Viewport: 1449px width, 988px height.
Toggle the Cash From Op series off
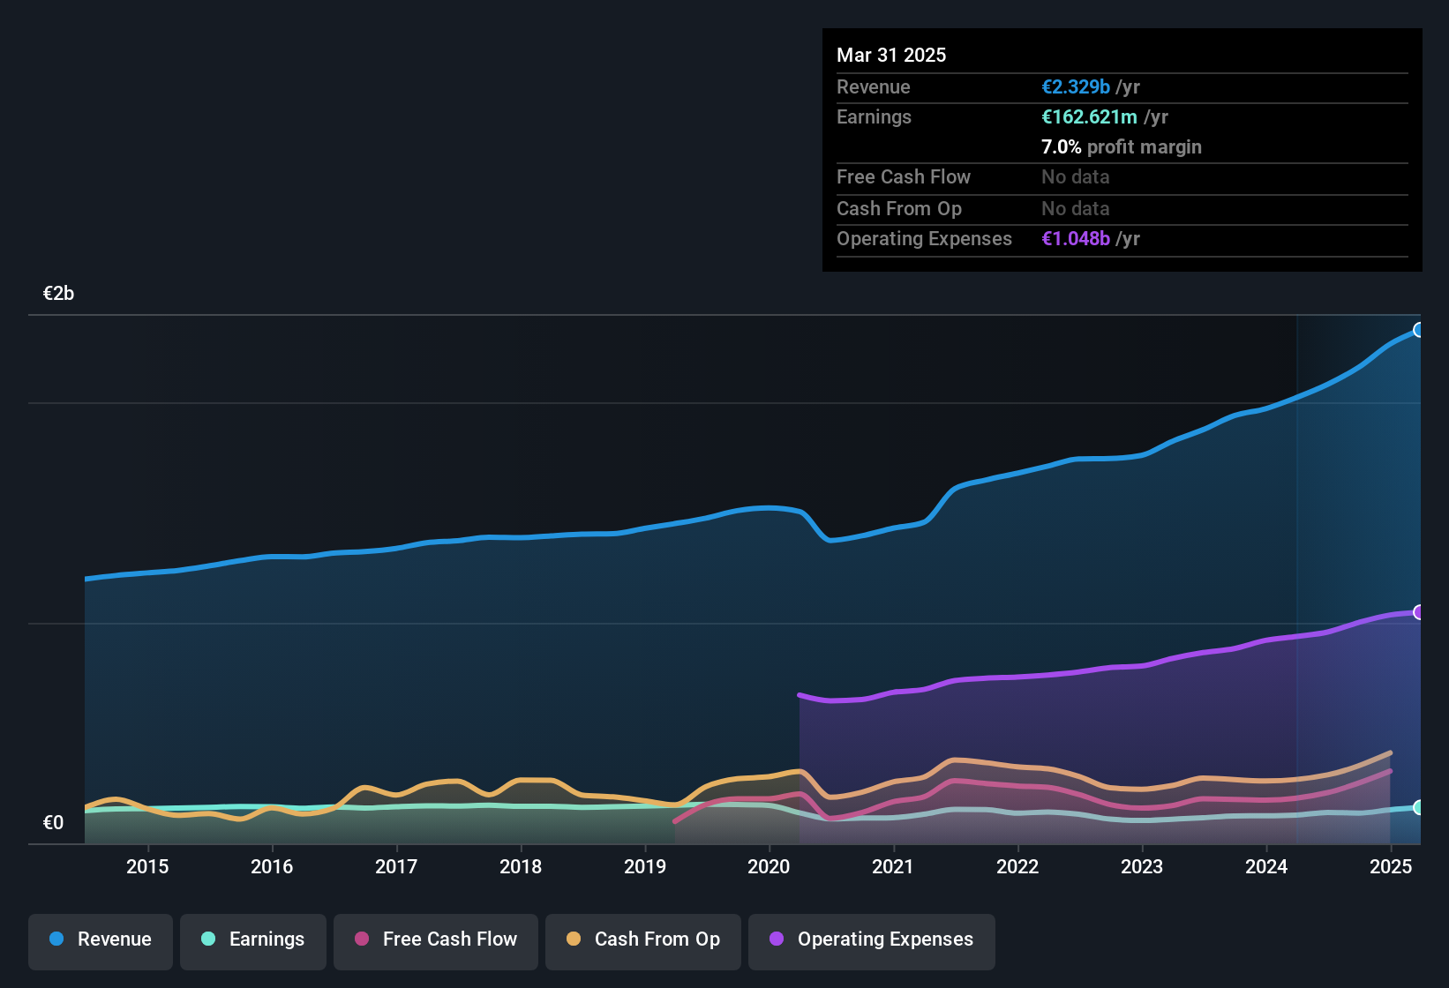pos(642,940)
